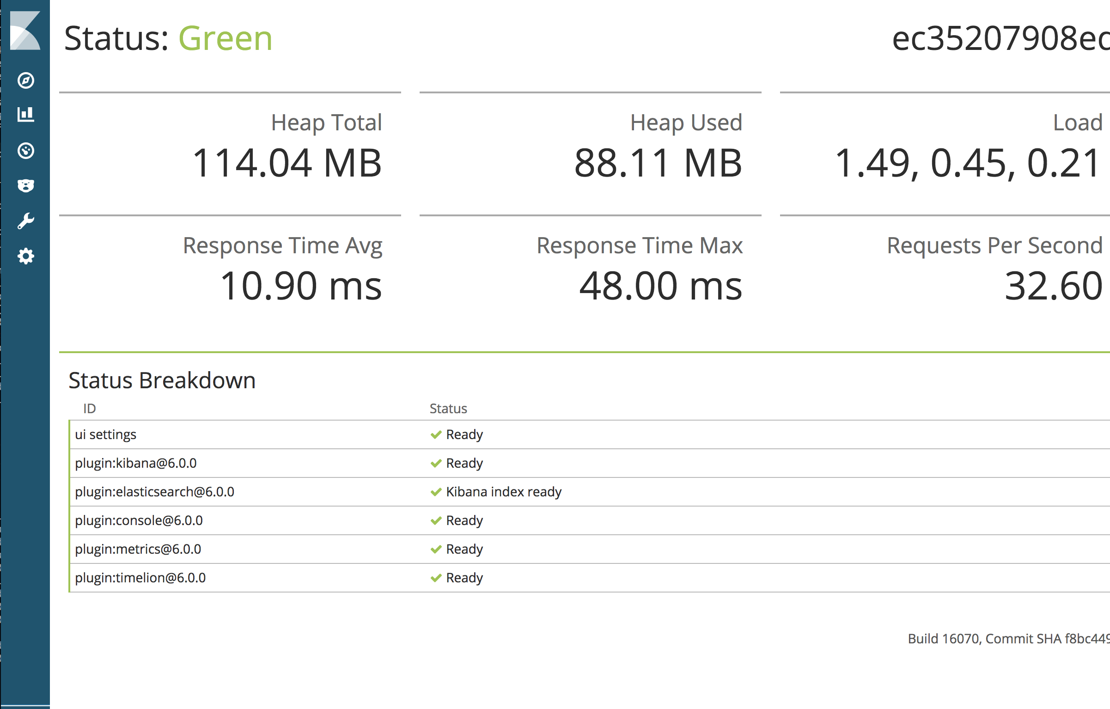Open Management gear icon
1110x709 pixels.
click(25, 256)
